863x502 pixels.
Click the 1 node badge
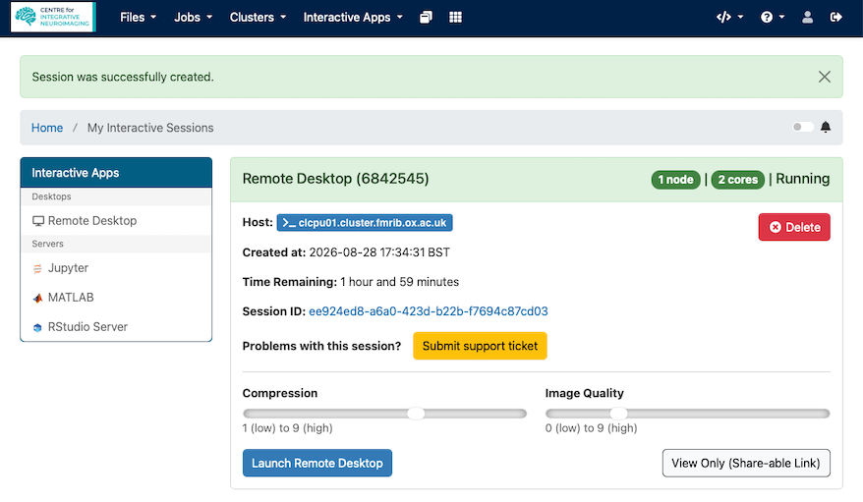[x=675, y=179]
